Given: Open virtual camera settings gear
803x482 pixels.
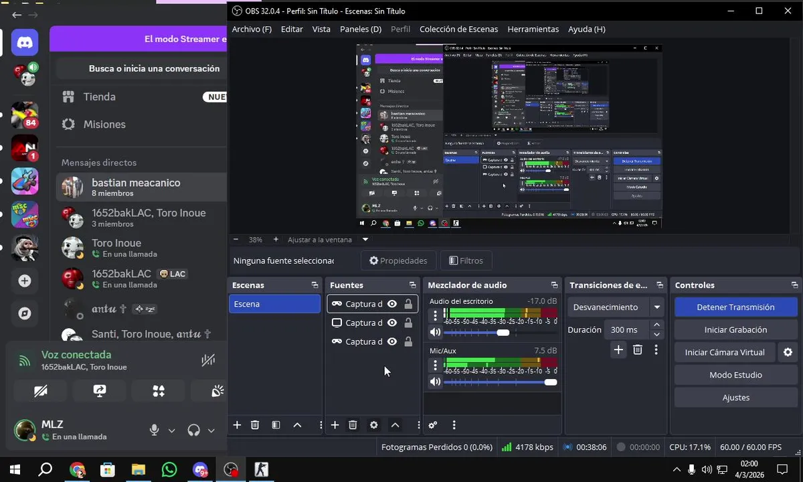Looking at the screenshot, I should coord(788,352).
